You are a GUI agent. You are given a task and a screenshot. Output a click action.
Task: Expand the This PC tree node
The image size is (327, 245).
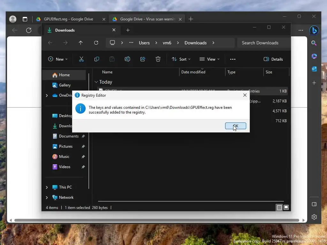[x=47, y=187]
